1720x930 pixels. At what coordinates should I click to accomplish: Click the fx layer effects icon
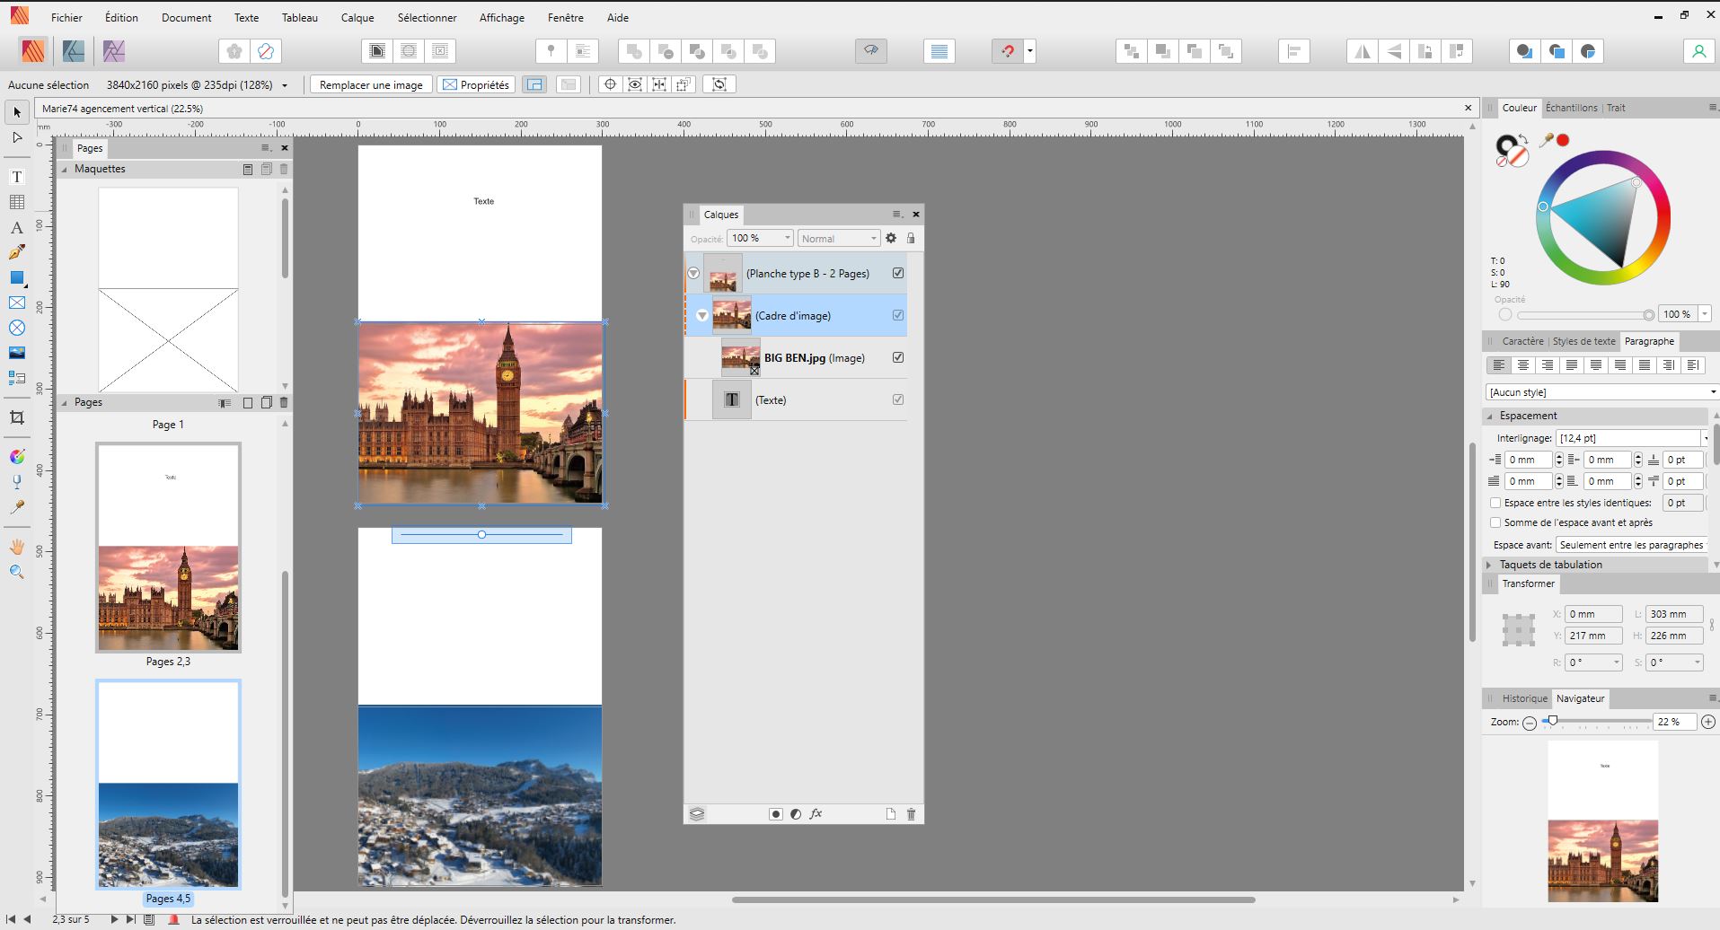(x=816, y=814)
